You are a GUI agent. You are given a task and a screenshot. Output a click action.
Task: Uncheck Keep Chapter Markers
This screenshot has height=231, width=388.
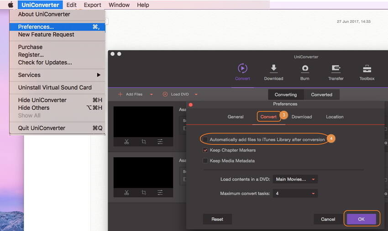point(205,150)
